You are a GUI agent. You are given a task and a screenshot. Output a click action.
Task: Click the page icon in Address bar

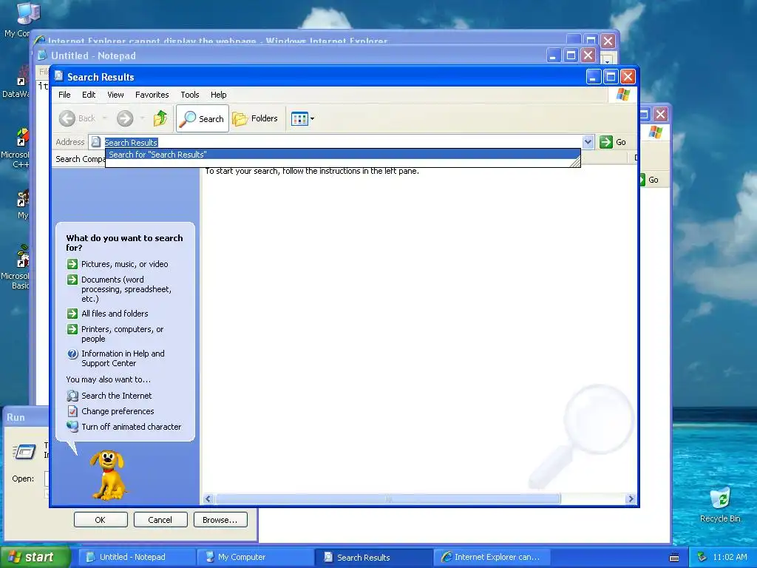[x=96, y=142]
